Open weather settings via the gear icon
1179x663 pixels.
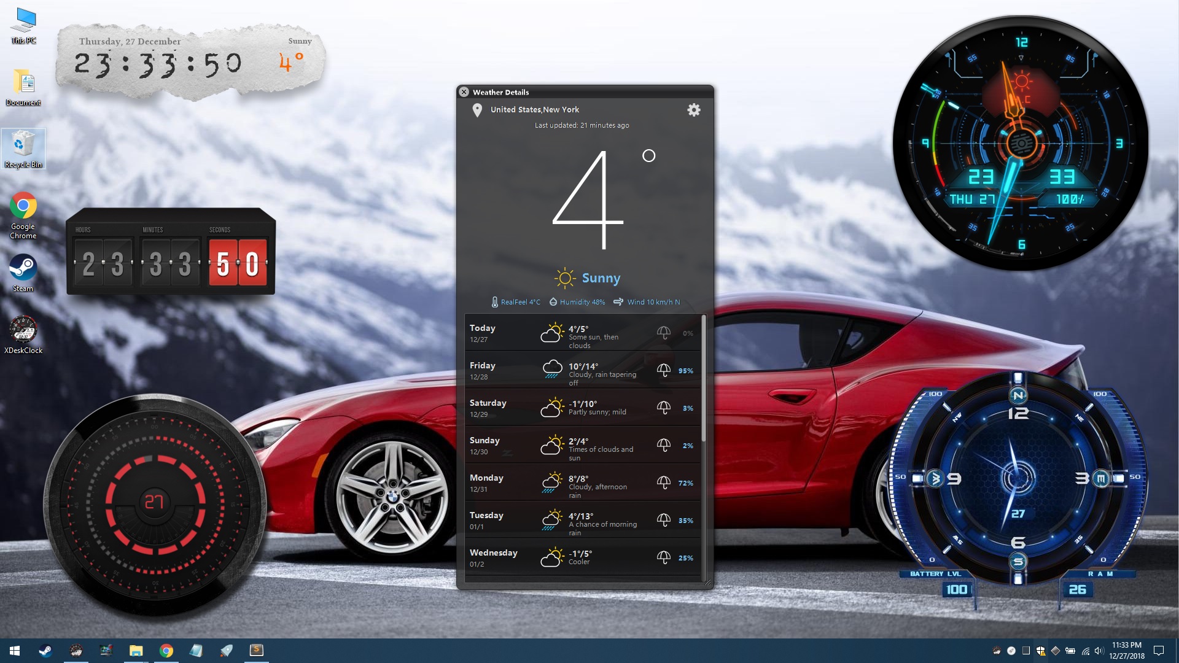(x=694, y=110)
